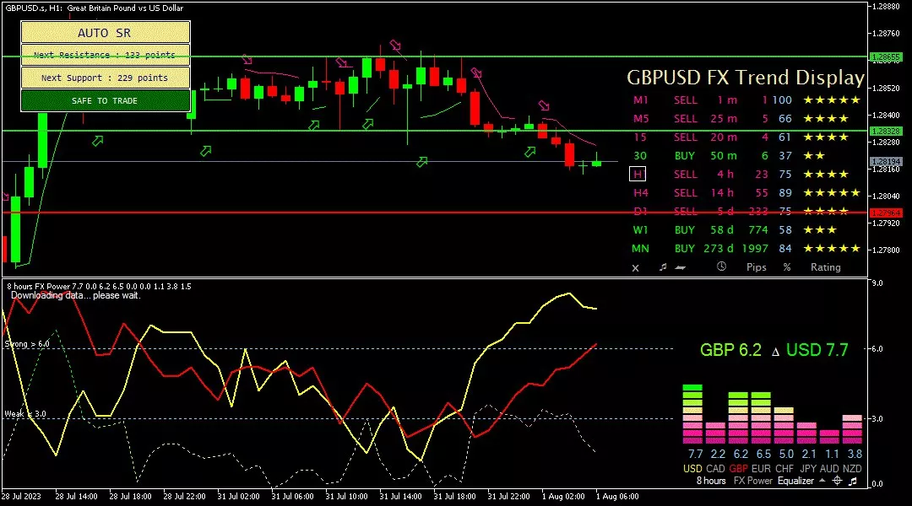Select the red GBP currency label in FX Power
Viewport: 912px width, 506px height.
[x=738, y=468]
